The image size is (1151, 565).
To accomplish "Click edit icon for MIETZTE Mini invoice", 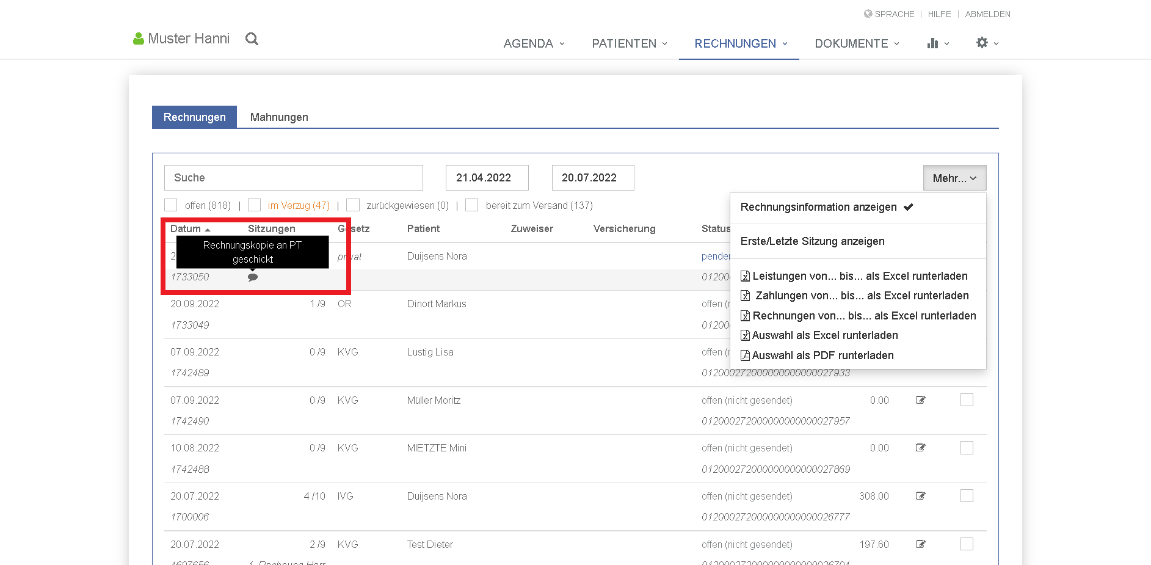I will tap(921, 448).
